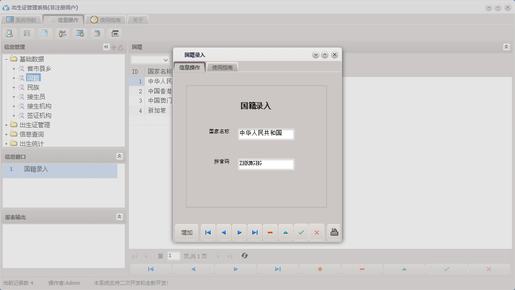Jump to last record using dialog navigation arrow
Image resolution: width=515 pixels, height=290 pixels.
255,232
